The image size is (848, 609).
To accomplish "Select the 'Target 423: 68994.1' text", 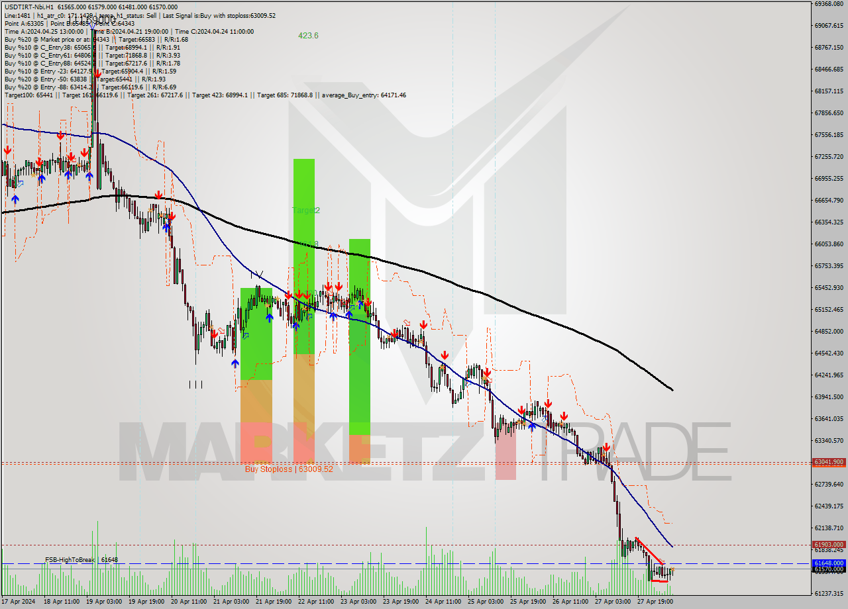I will pyautogui.click(x=221, y=95).
